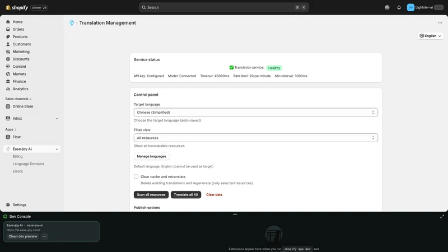The width and height of the screenshot is (448, 252).
Task: Click the Online Store icon
Action: point(8,106)
